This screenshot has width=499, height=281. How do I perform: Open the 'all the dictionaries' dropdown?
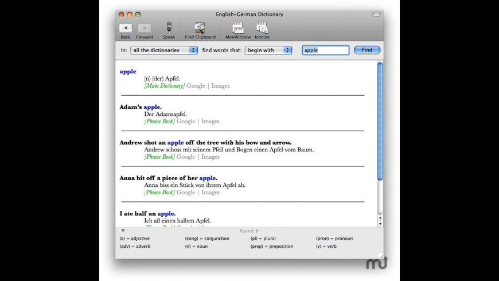[x=164, y=50]
